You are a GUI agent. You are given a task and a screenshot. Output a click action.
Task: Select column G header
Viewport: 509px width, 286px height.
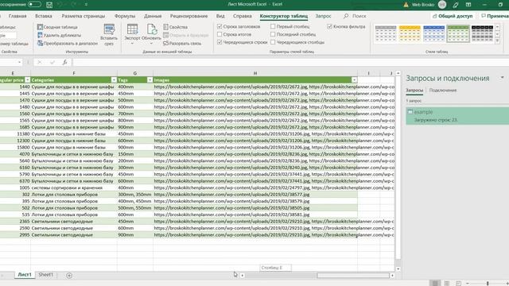coord(135,73)
